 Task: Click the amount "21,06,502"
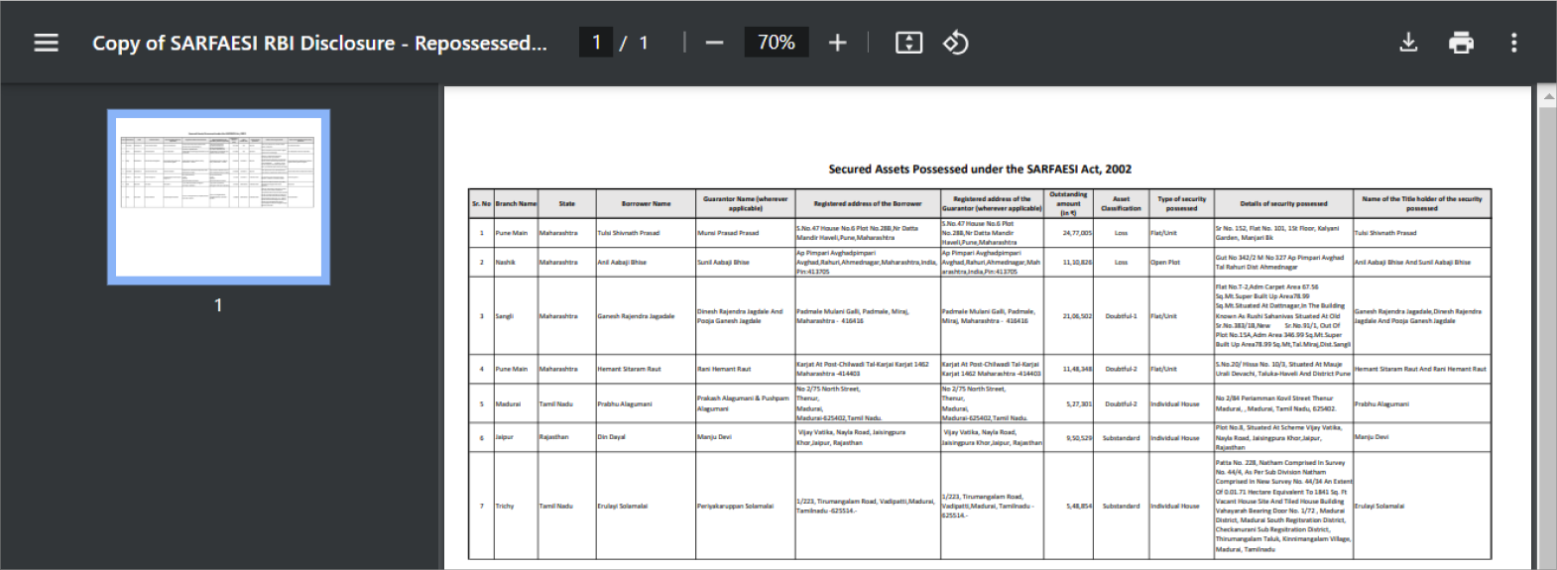click(1077, 316)
